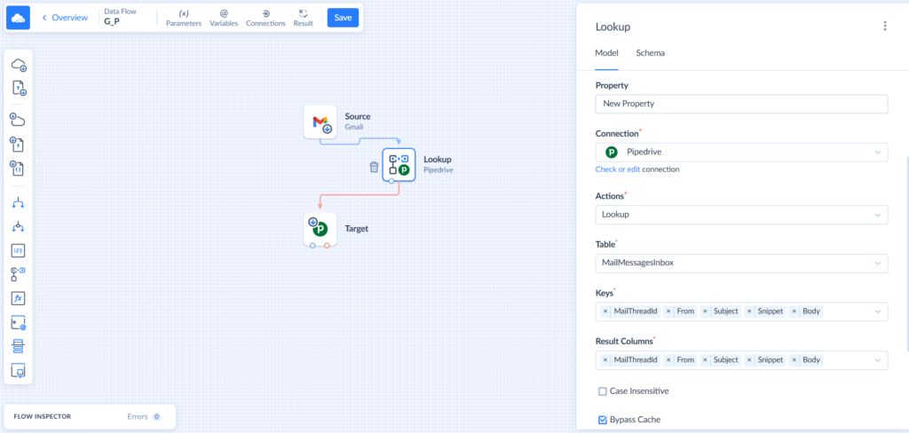Add a cloud Target component from palette
Image resolution: width=909 pixels, height=433 pixels.
point(19,120)
